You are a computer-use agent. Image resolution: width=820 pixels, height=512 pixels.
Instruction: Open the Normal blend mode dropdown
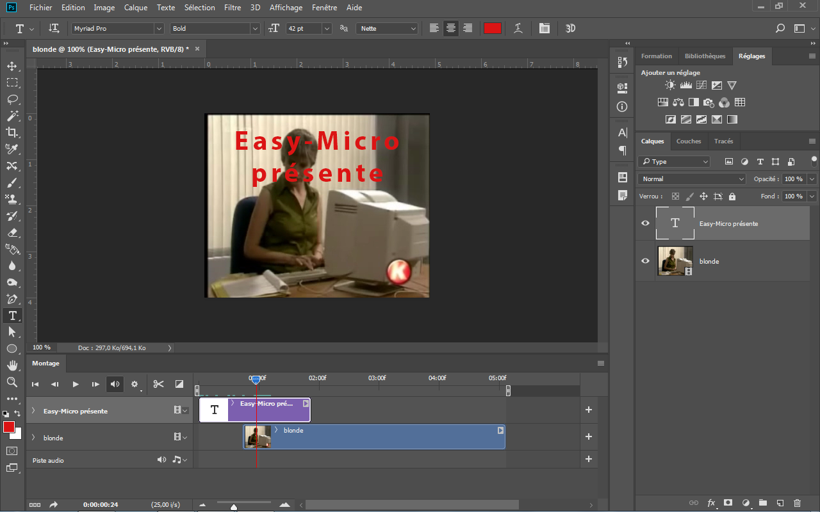pyautogui.click(x=692, y=179)
